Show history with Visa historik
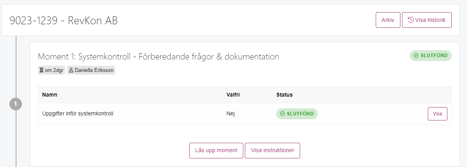 [427, 20]
